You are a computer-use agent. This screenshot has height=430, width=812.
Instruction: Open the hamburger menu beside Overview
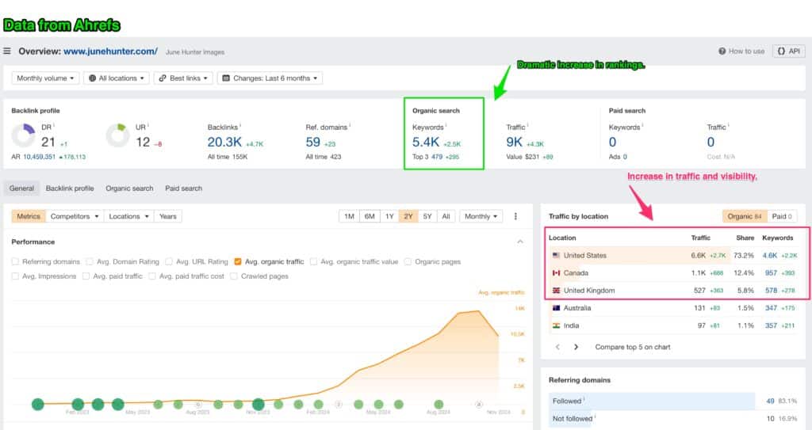[x=7, y=51]
